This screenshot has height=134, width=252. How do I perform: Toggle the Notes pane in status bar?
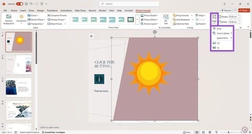(187, 132)
